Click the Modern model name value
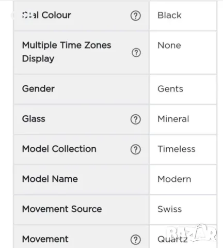This screenshot has height=248, width=223. pos(174,179)
